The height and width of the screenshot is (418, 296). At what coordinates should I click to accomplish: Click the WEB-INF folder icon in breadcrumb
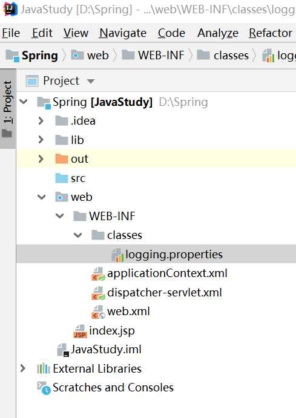coord(128,55)
